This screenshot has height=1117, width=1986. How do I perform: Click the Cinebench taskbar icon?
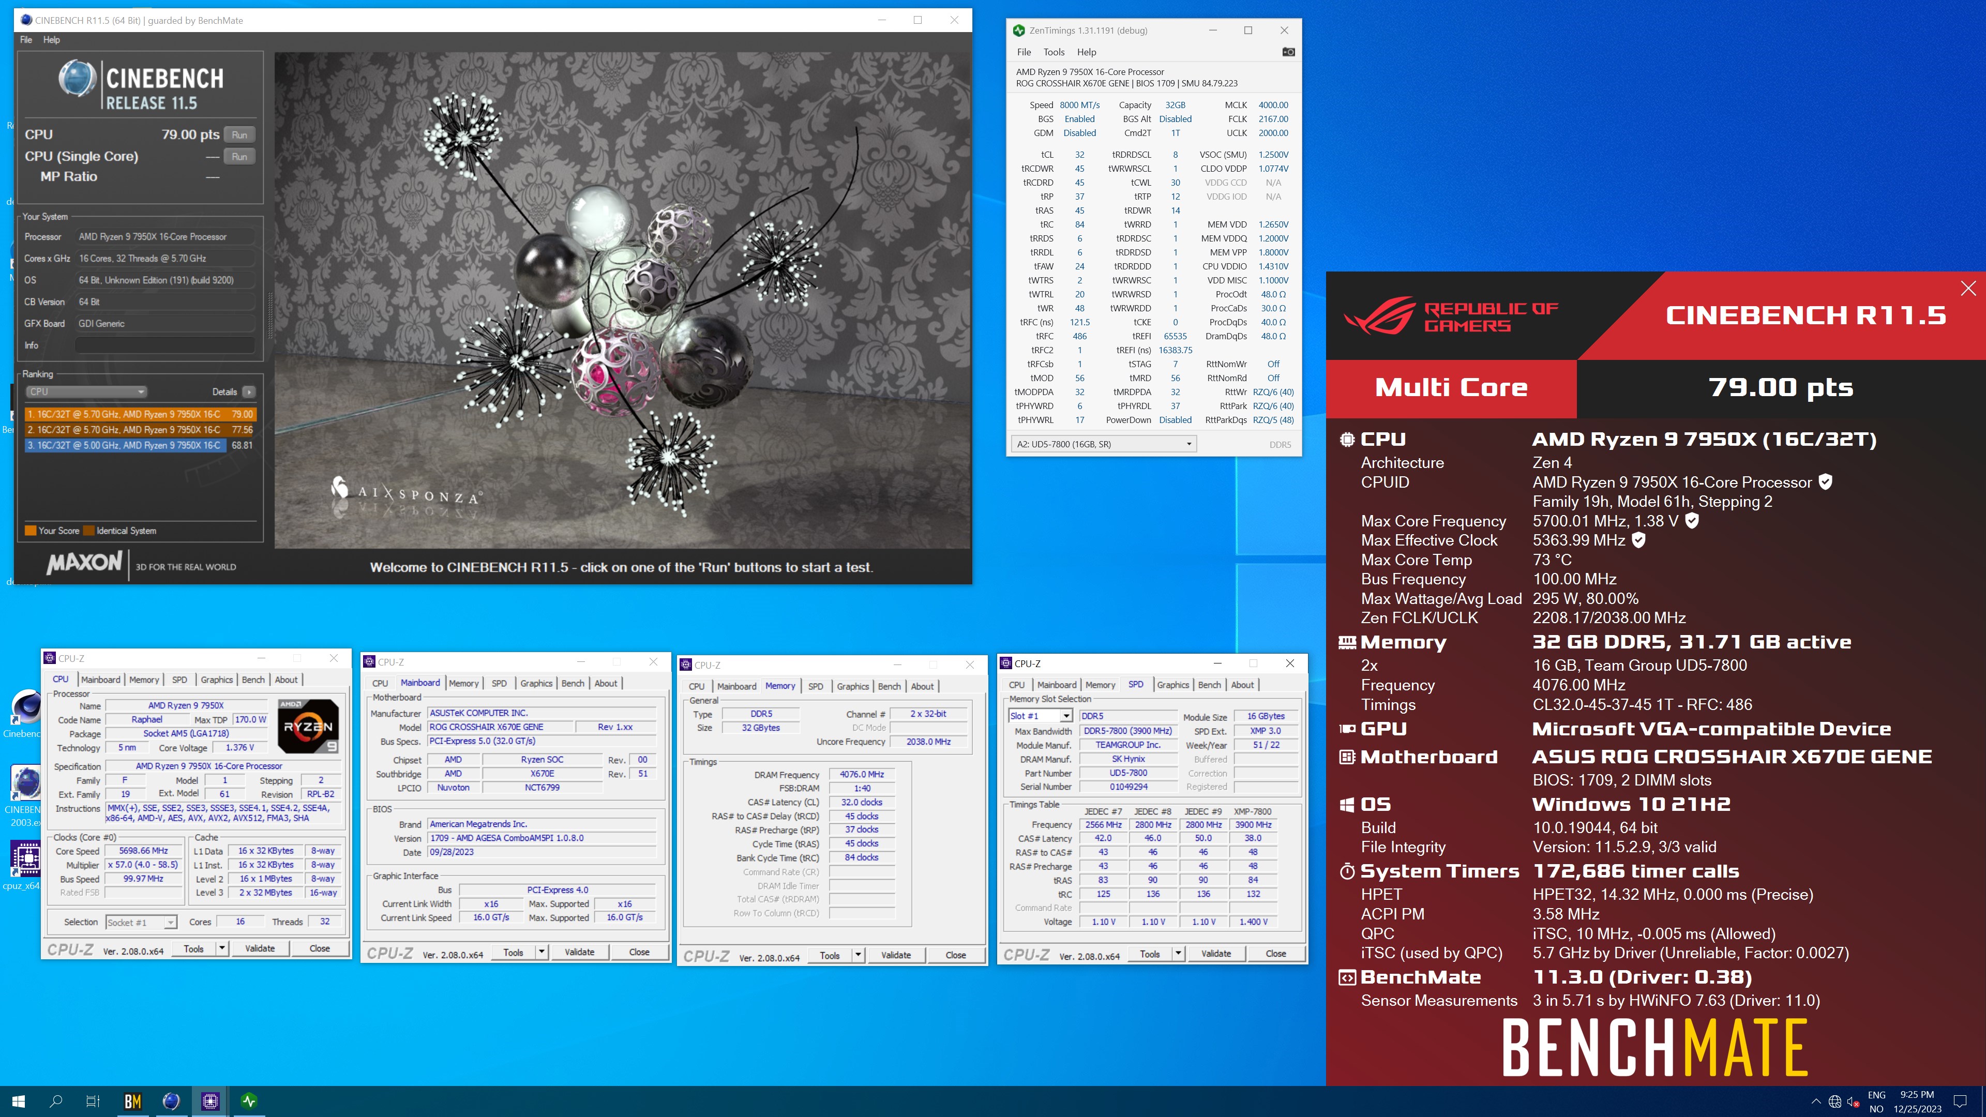click(171, 1101)
